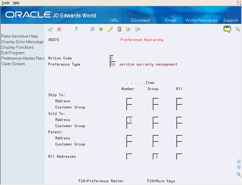The image size is (242, 185).
Task: Click Sold To Address Item Number field
Action: (x=129, y=120)
